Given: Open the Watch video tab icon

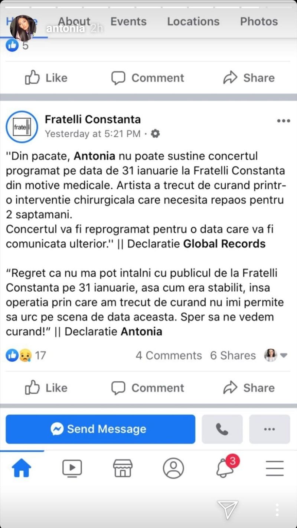Looking at the screenshot, I should pos(72,468).
